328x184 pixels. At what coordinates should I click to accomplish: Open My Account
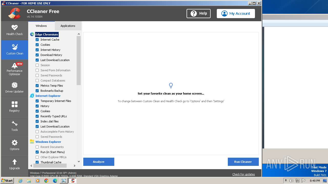(236, 14)
